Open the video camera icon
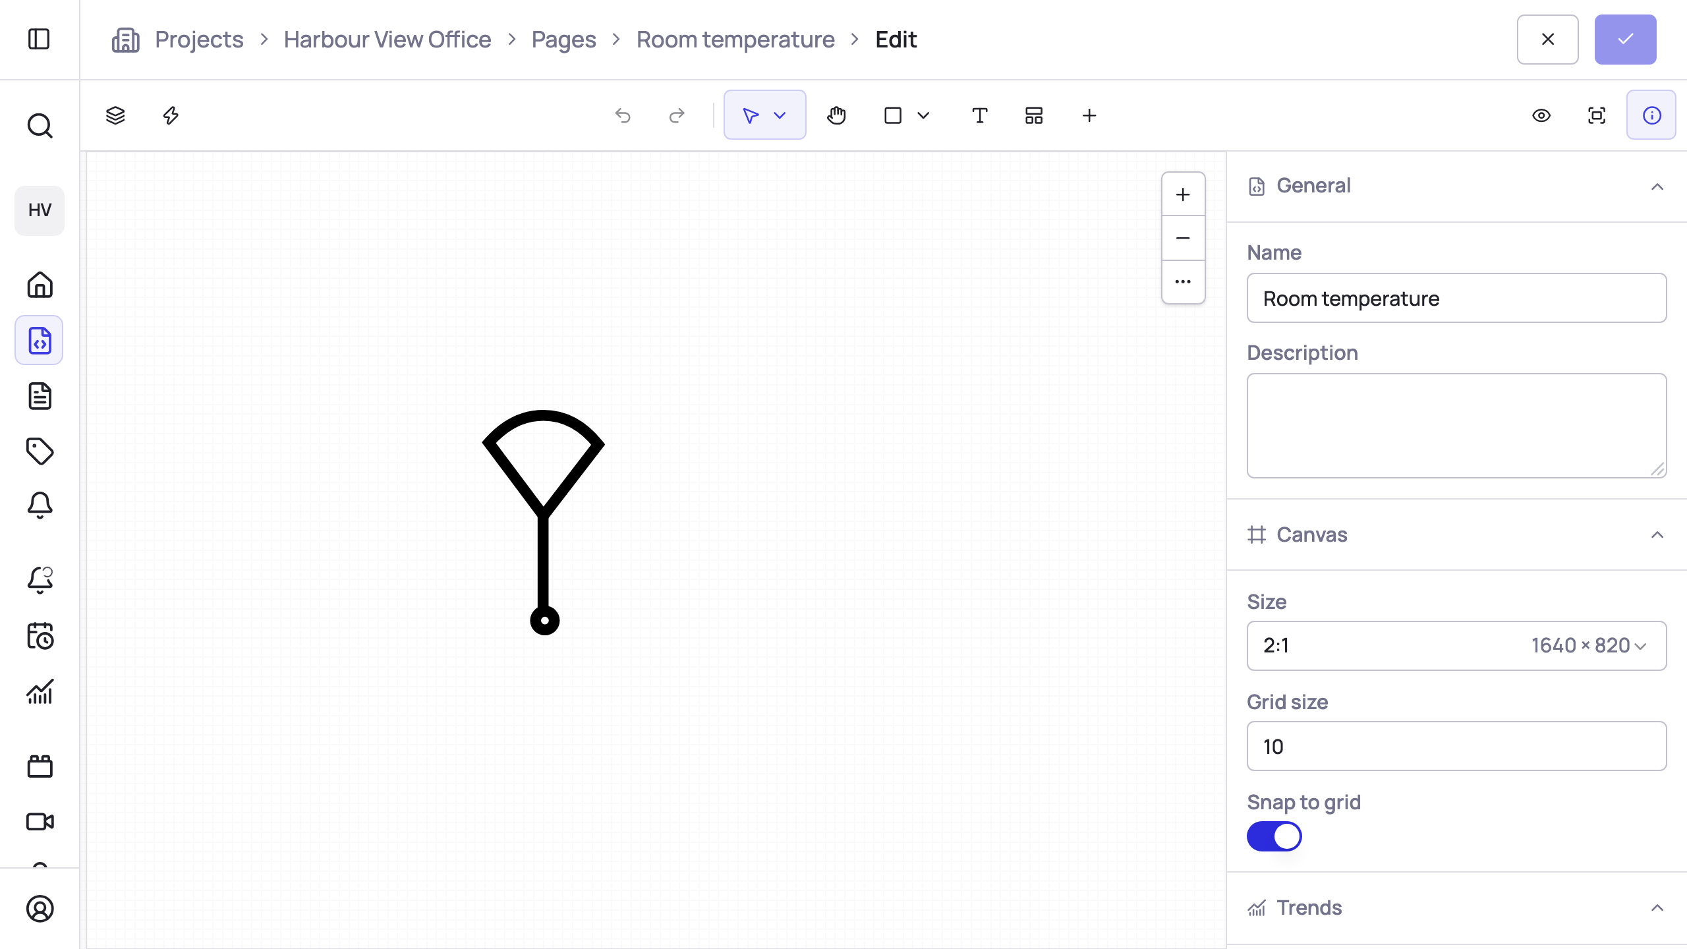1687x949 pixels. click(40, 822)
